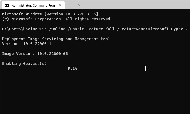Click the 9.1% progress percentage
190x114 pixels.
(x=72, y=68)
